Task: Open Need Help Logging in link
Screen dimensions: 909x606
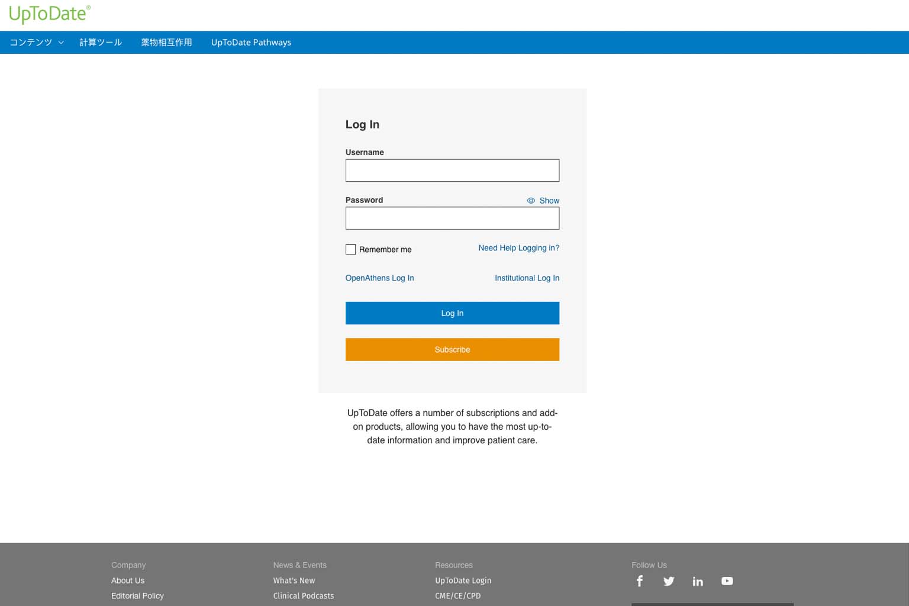Action: [x=518, y=248]
